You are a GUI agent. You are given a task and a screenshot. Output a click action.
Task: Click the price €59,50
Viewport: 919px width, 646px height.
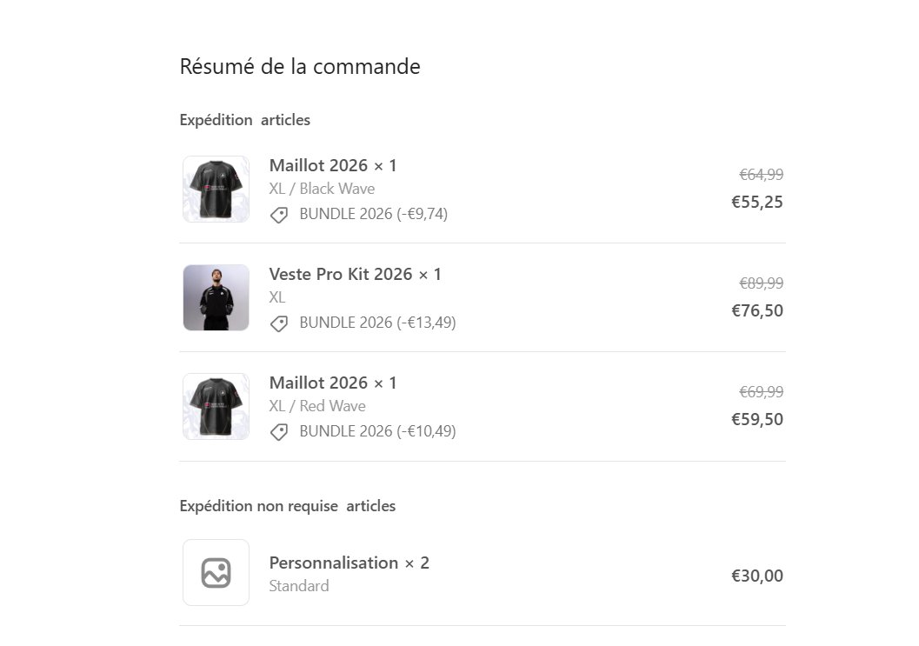757,419
